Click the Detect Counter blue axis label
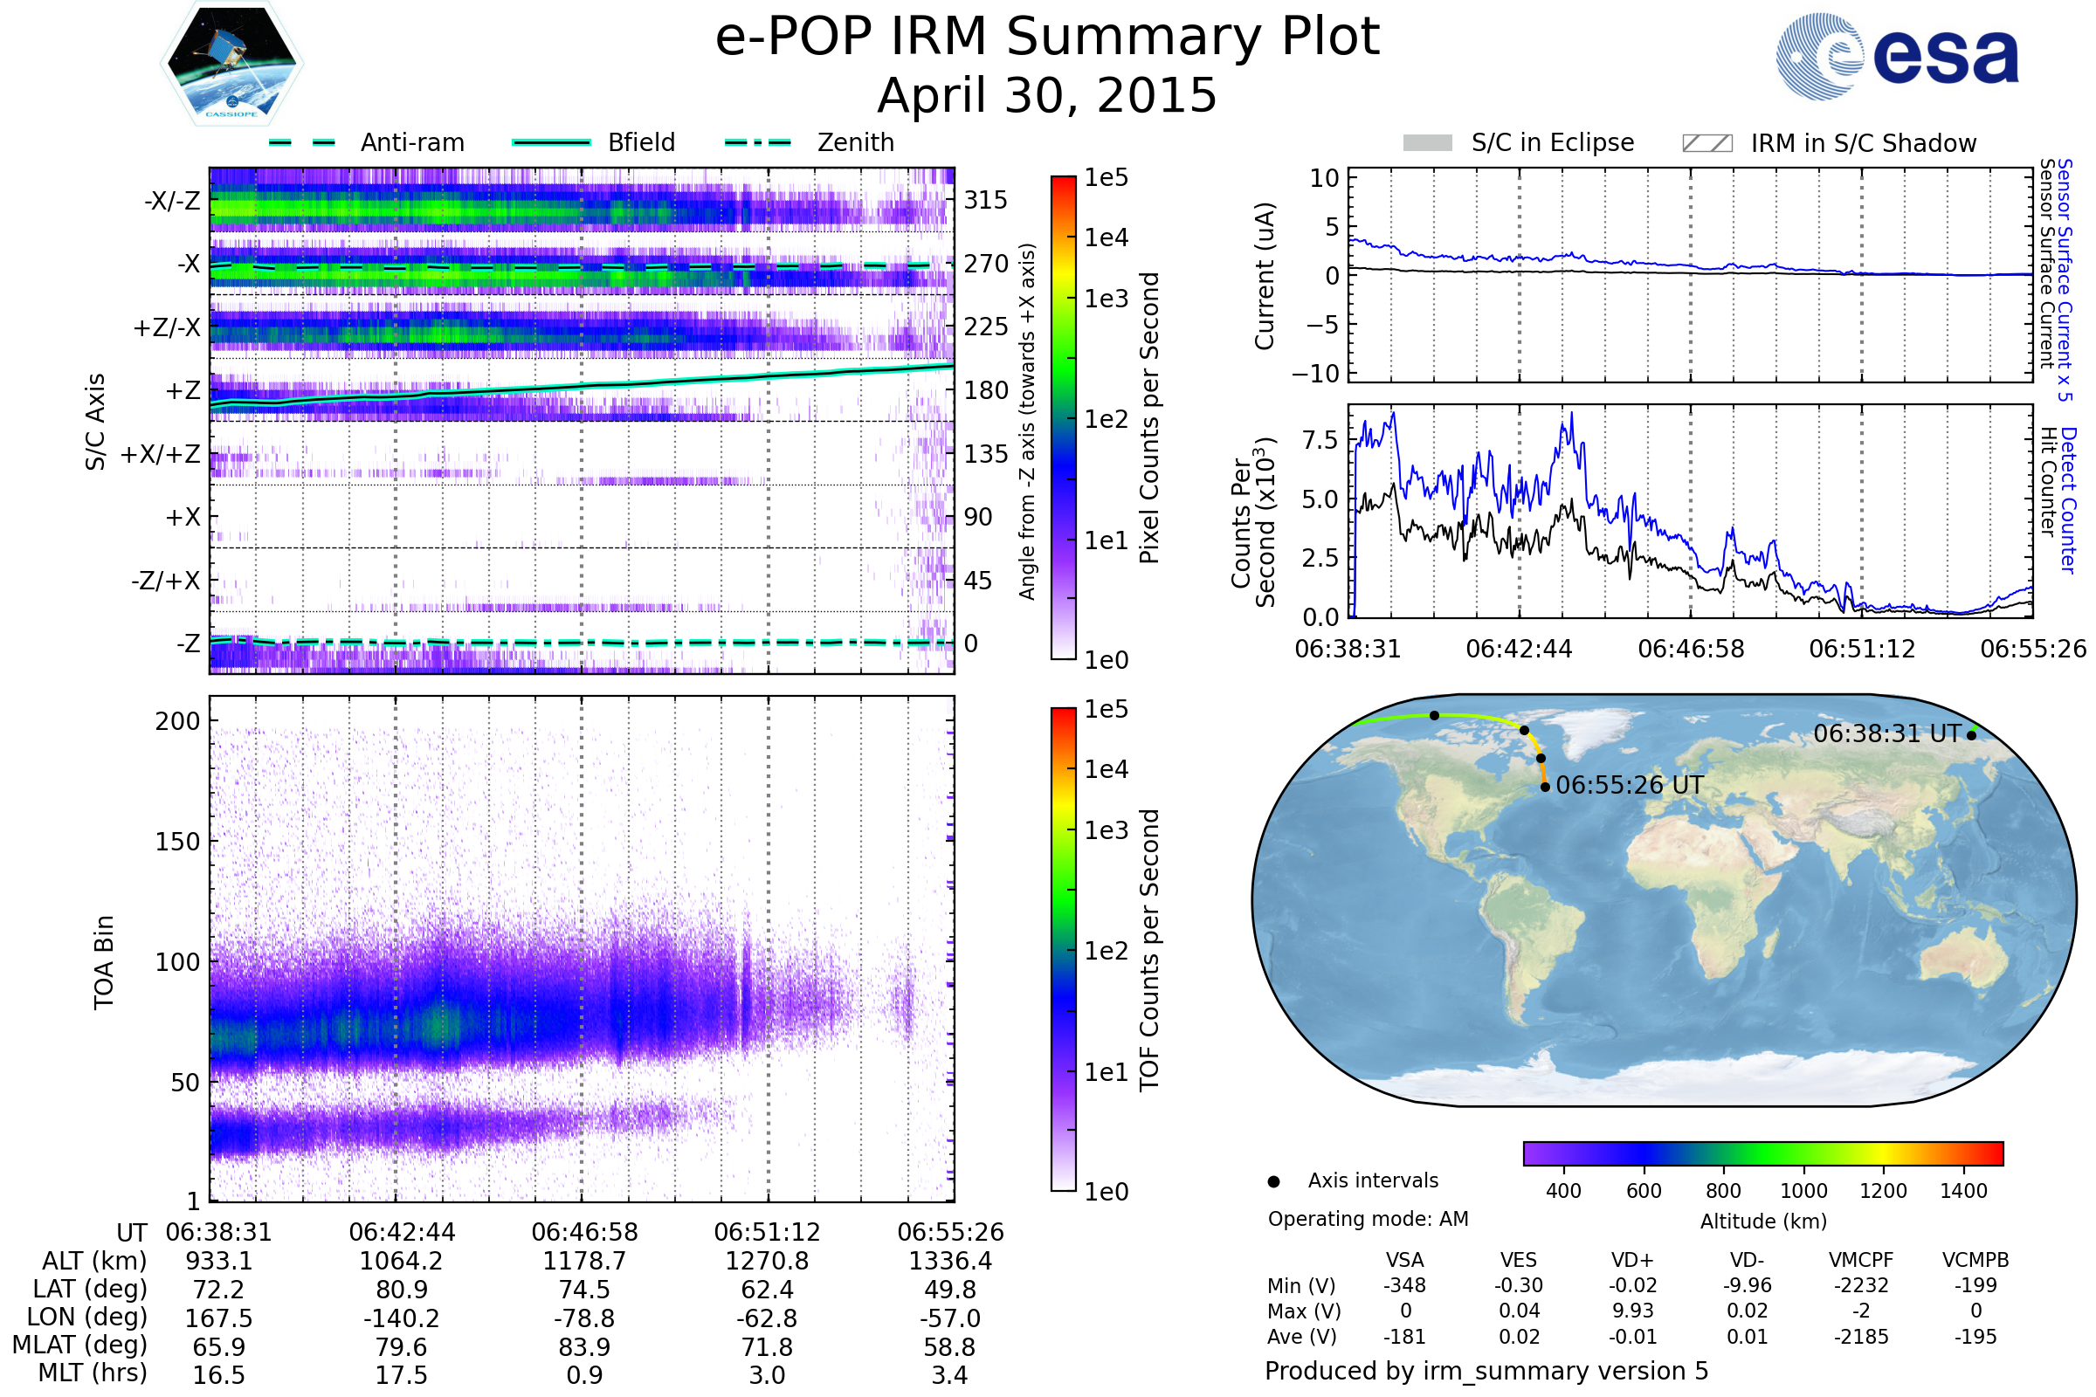 click(x=2067, y=499)
